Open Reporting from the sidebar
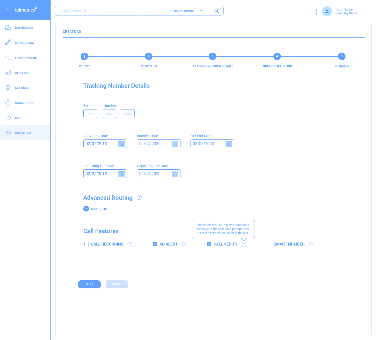The width and height of the screenshot is (377, 340). (23, 73)
